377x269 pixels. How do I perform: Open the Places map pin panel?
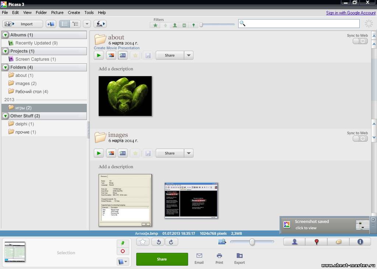pyautogui.click(x=316, y=242)
